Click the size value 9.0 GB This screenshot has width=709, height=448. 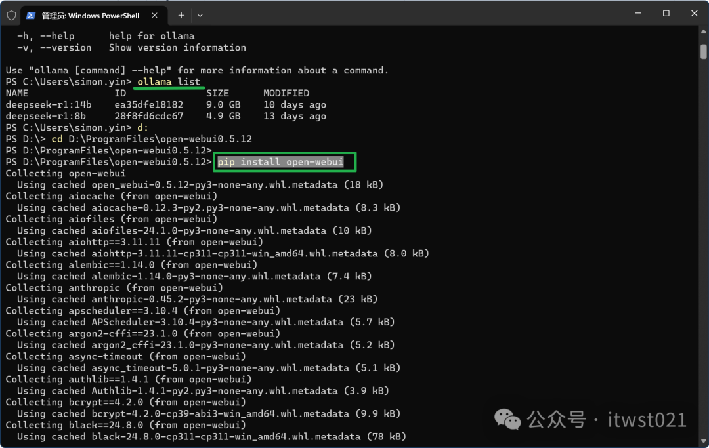(223, 105)
